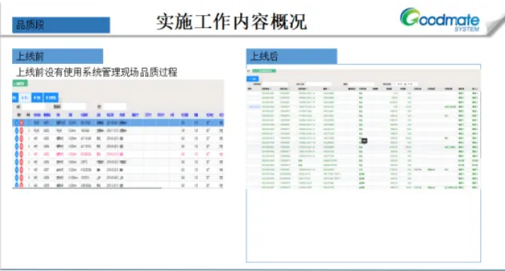The image size is (505, 271).
Task: Click the blue circle icon in highlighted row
Action: click(x=17, y=123)
